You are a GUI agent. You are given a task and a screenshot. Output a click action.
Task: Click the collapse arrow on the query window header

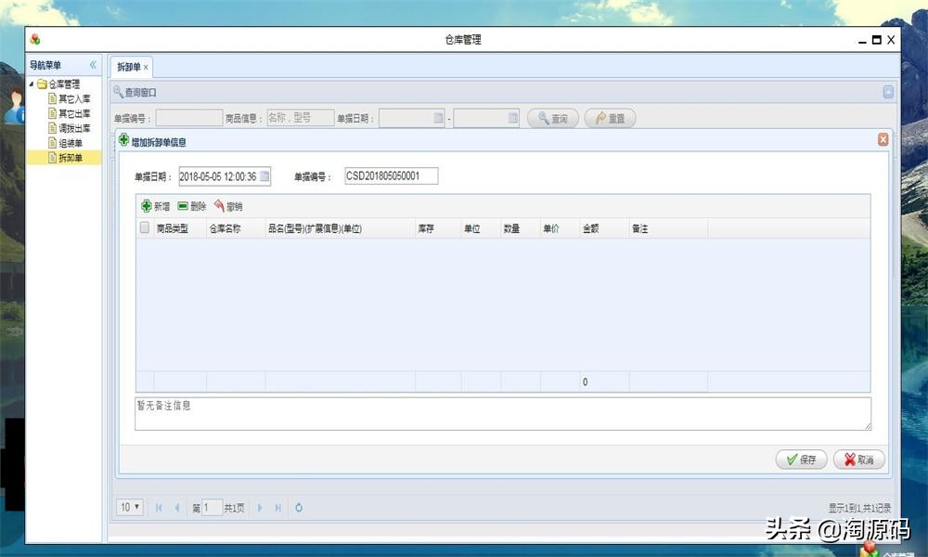(887, 93)
